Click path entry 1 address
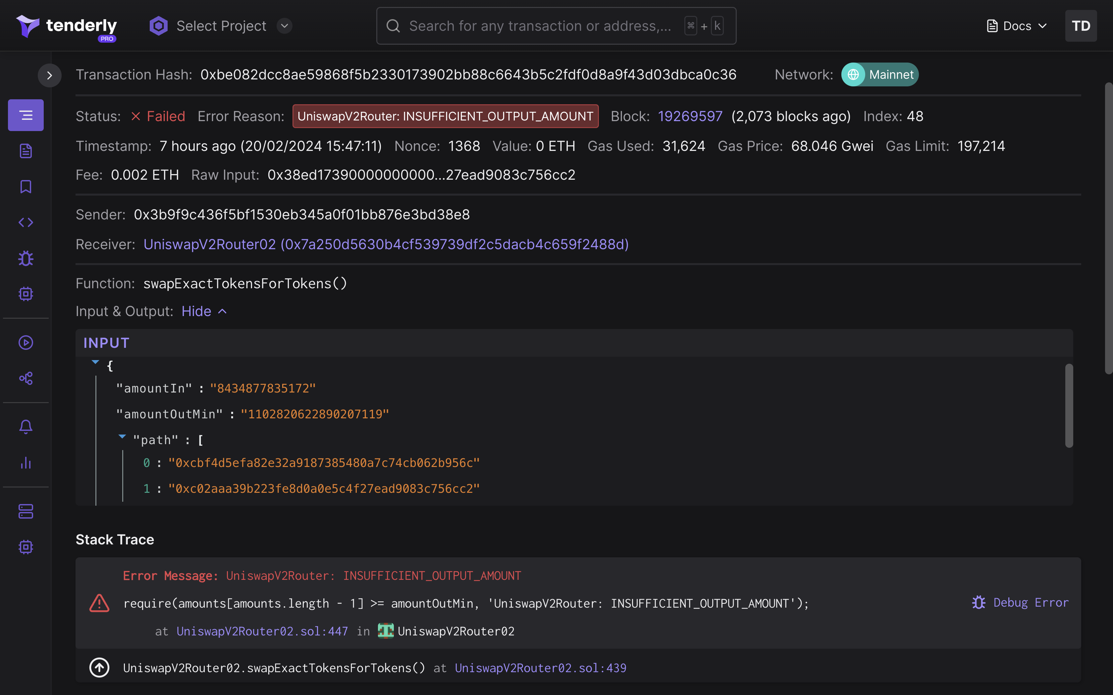Screen dimensions: 1113x695 pos(324,488)
